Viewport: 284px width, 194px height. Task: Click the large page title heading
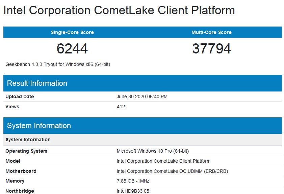tap(119, 10)
